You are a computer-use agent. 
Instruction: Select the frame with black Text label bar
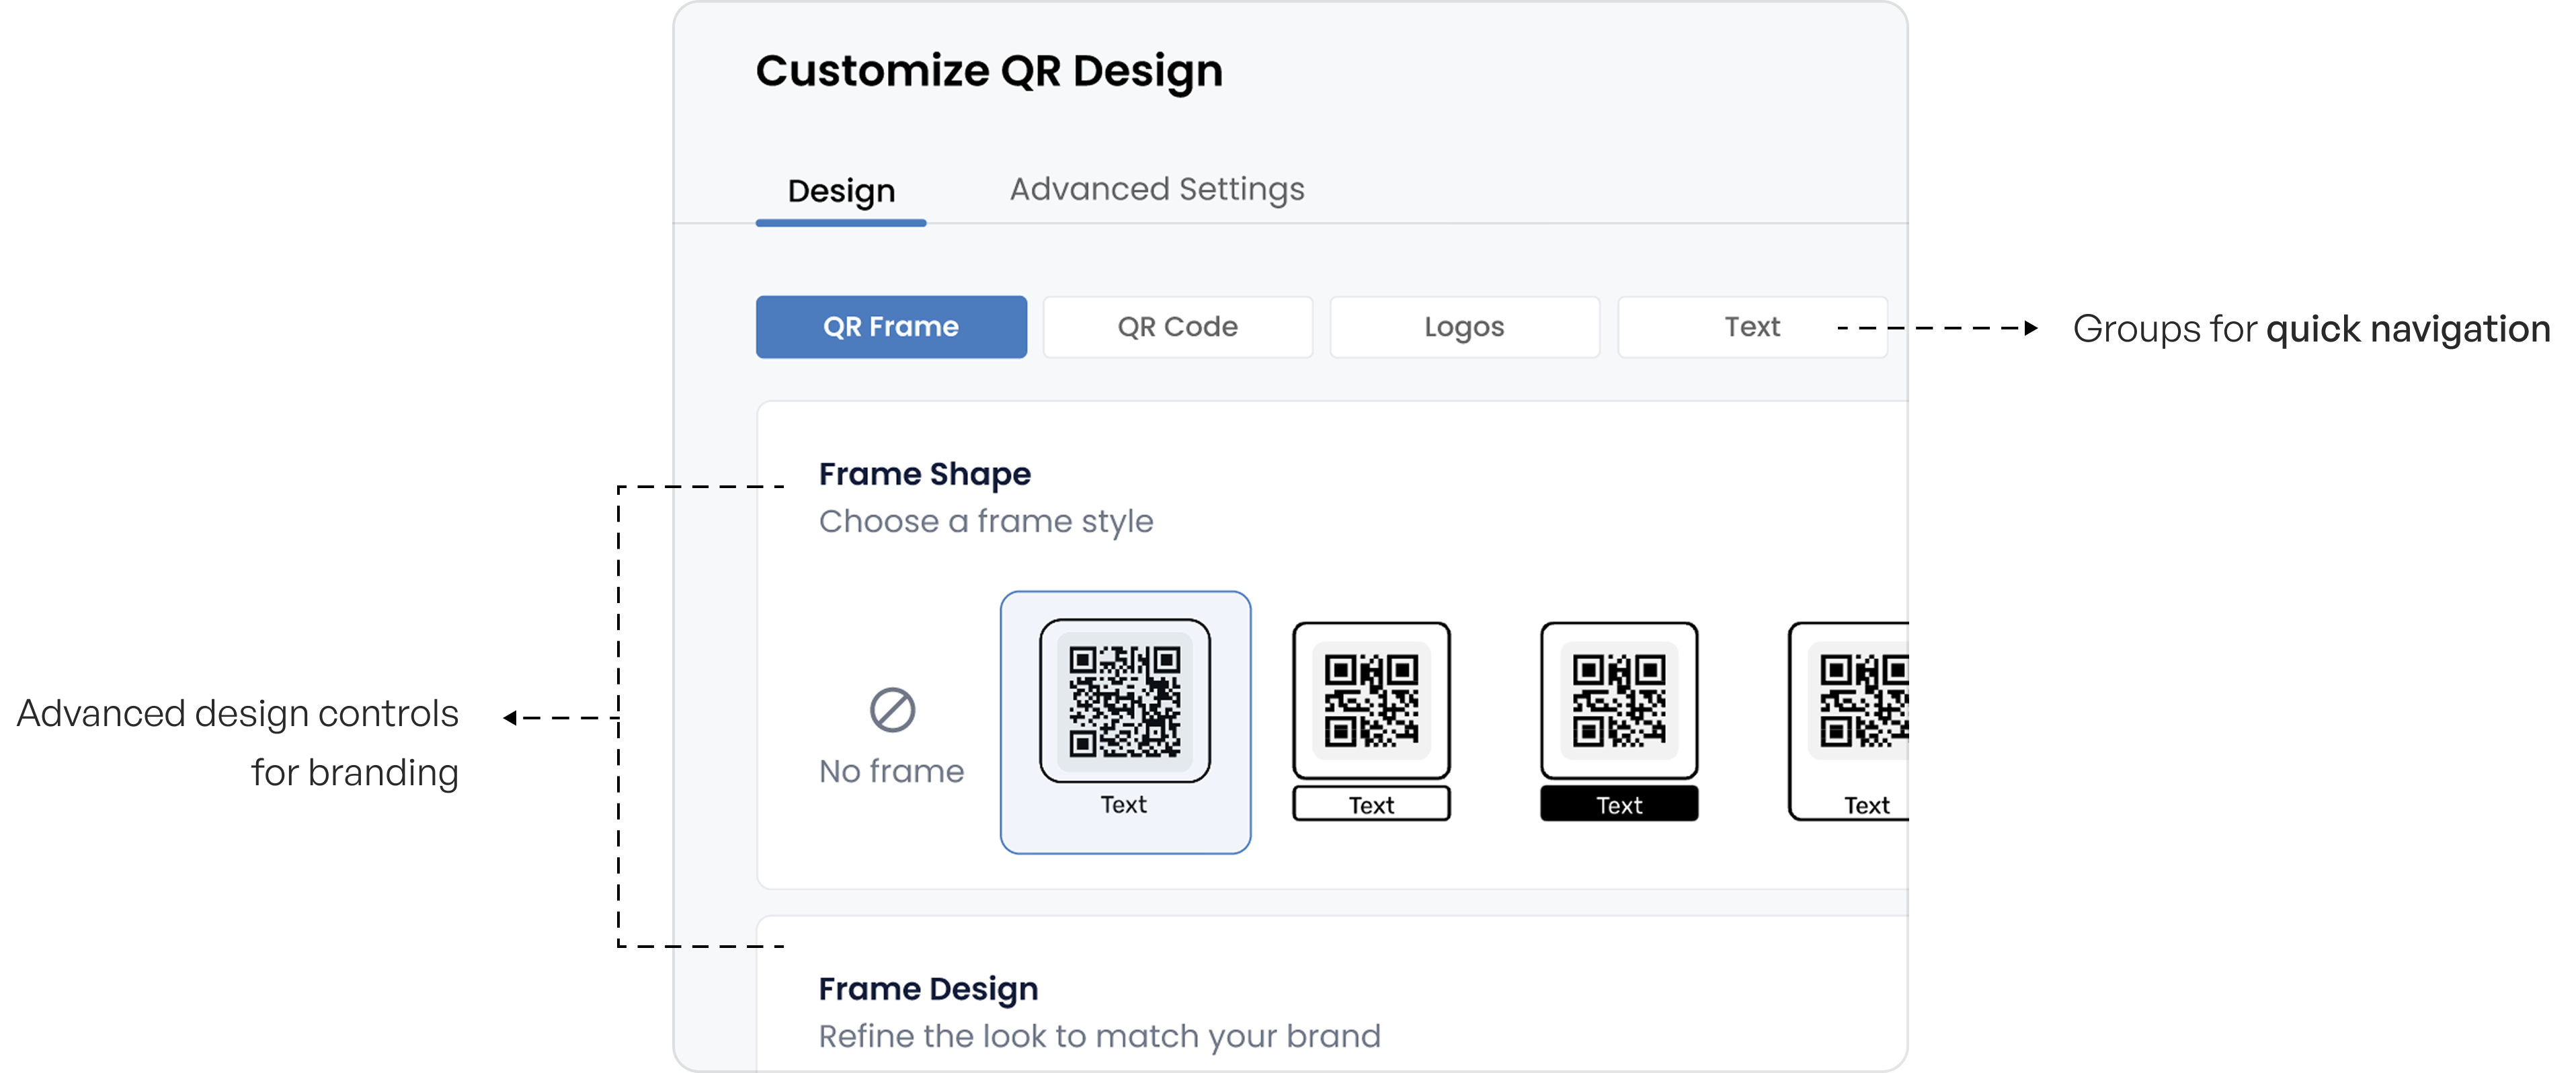1619,722
